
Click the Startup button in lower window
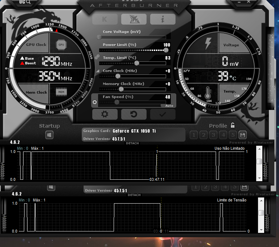click(x=51, y=188)
